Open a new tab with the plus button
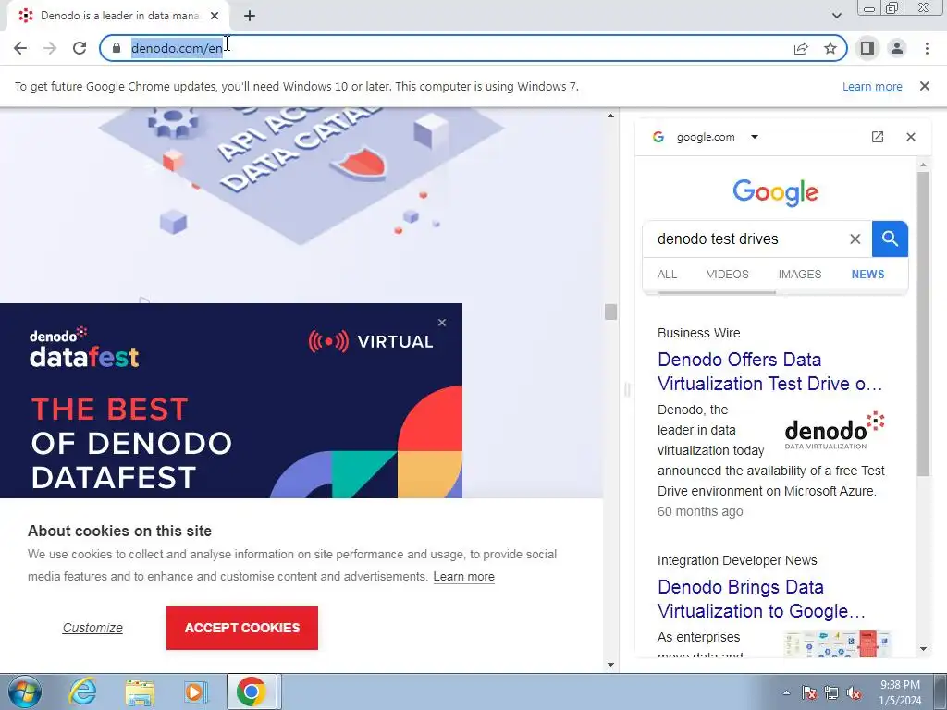 pyautogui.click(x=250, y=16)
